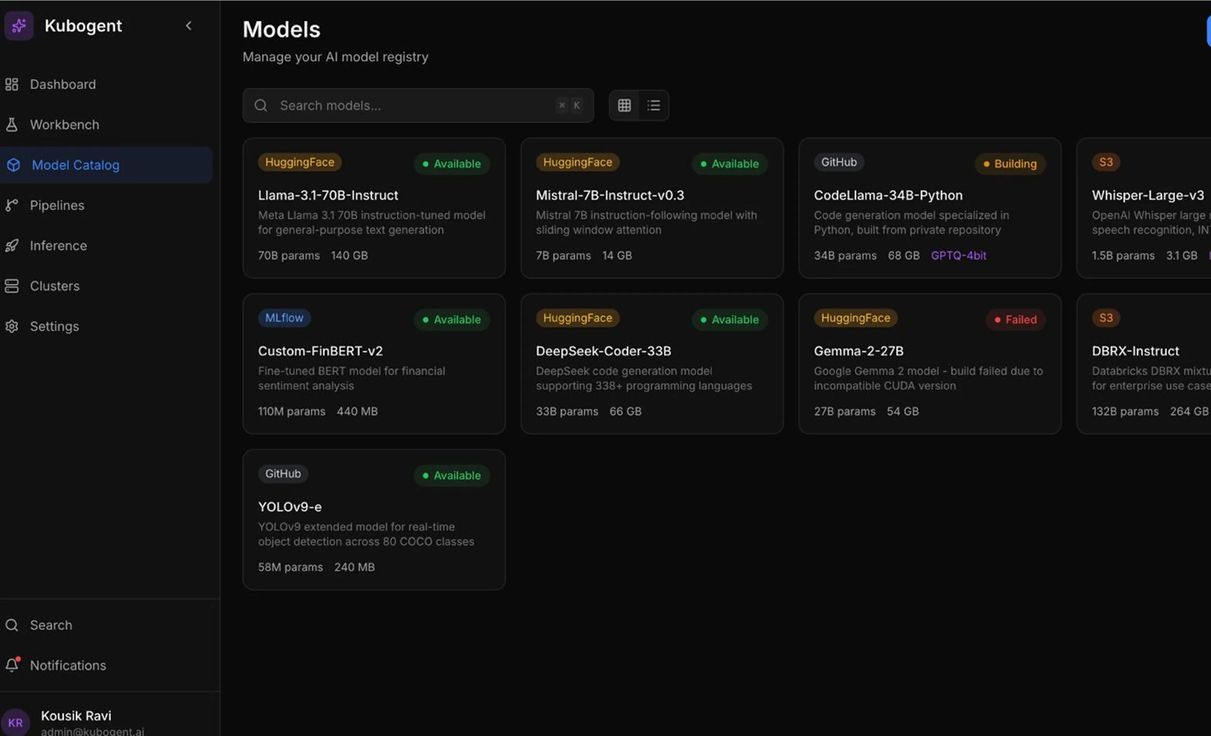Click the GPTQ-4bit quantization label

pos(958,256)
